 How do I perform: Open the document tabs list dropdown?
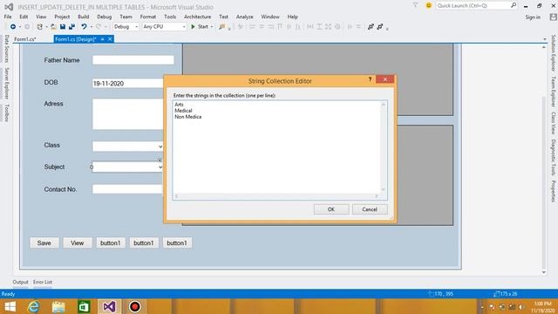click(545, 39)
